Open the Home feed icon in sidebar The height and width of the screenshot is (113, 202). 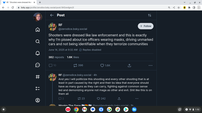pyautogui.click(x=38, y=30)
